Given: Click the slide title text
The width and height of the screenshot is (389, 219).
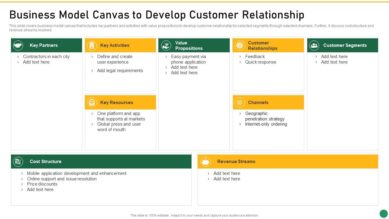Looking at the screenshot, I should [157, 14].
